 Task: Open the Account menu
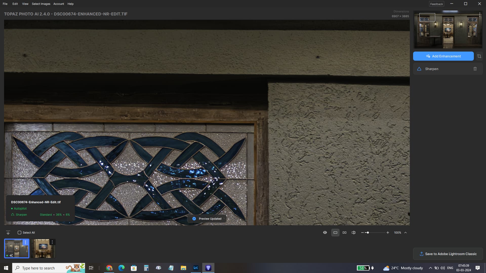58,4
